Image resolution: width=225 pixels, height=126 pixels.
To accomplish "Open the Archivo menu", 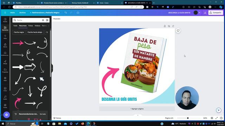I will 22,13.
